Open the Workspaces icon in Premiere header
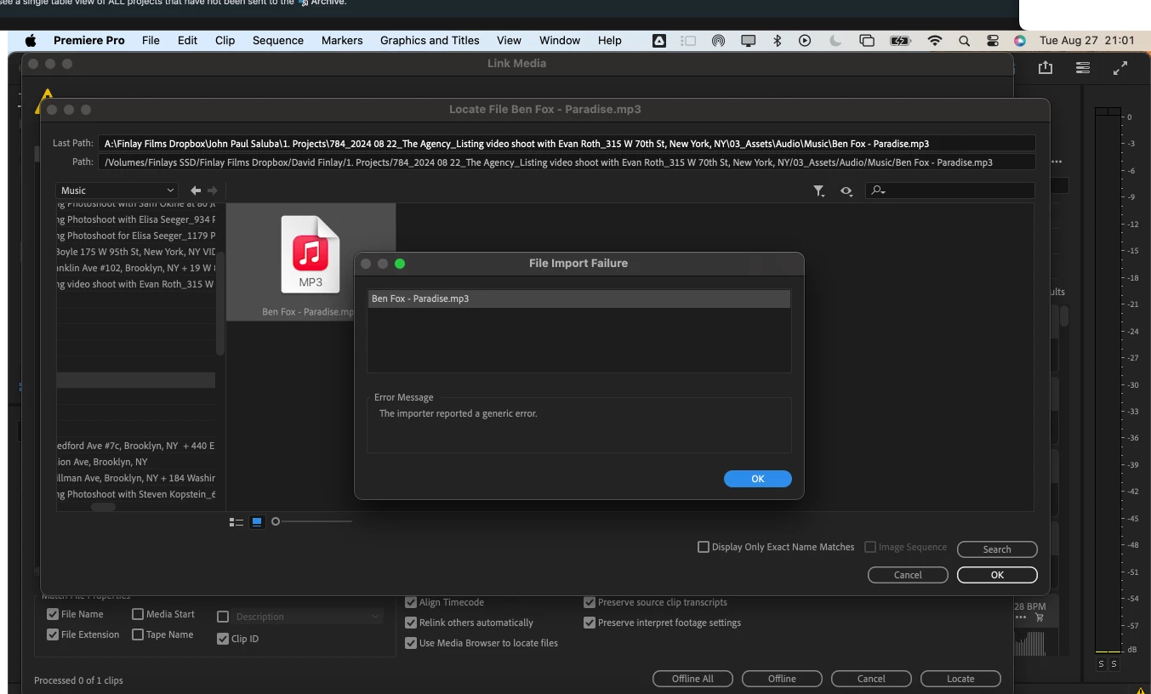Image resolution: width=1151 pixels, height=694 pixels. 1083,68
